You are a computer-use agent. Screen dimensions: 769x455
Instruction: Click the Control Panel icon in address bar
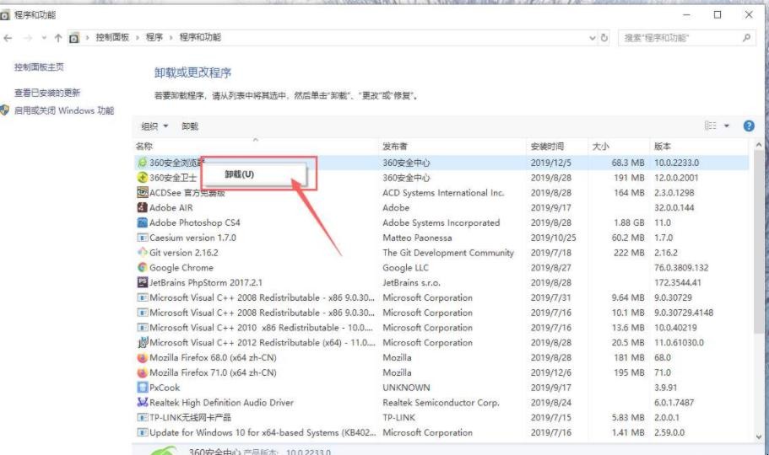(73, 38)
